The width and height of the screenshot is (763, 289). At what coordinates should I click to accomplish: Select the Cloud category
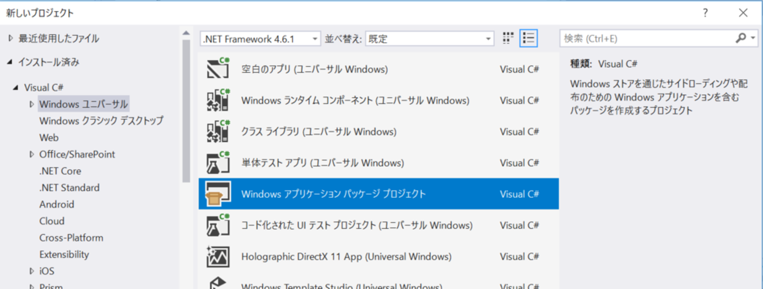coord(52,221)
